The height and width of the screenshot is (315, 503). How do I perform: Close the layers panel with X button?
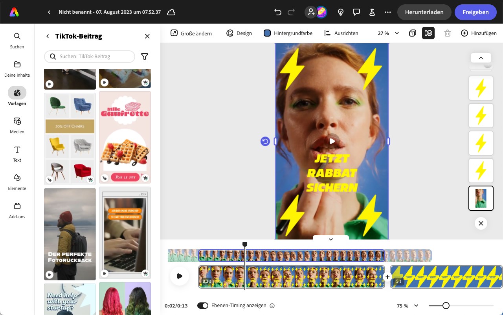point(481,224)
